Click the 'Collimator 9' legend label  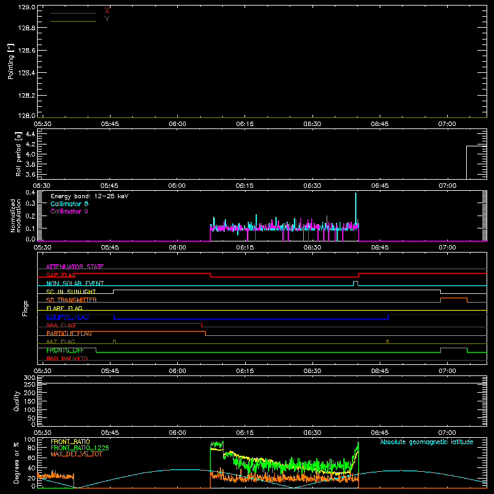pyautogui.click(x=69, y=211)
